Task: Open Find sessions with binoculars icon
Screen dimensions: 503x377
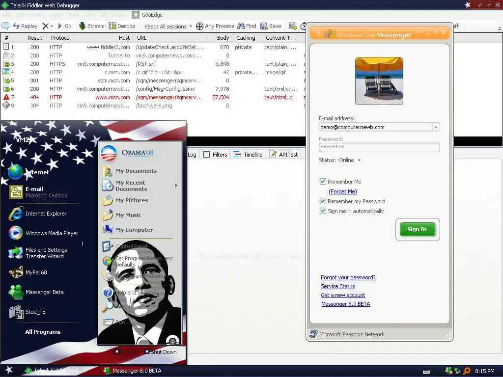Action: [x=247, y=26]
